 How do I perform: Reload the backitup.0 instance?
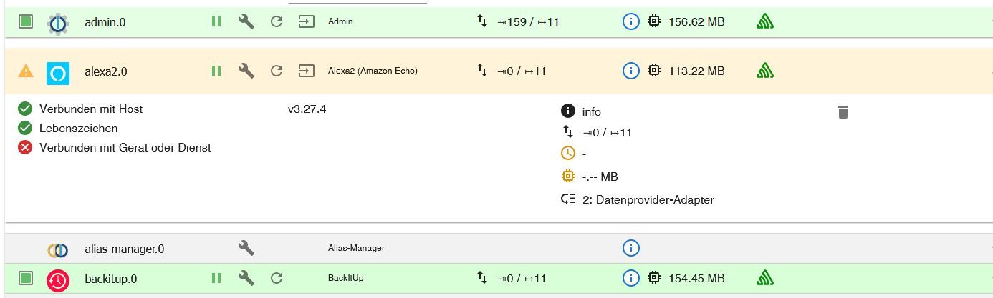tap(277, 278)
